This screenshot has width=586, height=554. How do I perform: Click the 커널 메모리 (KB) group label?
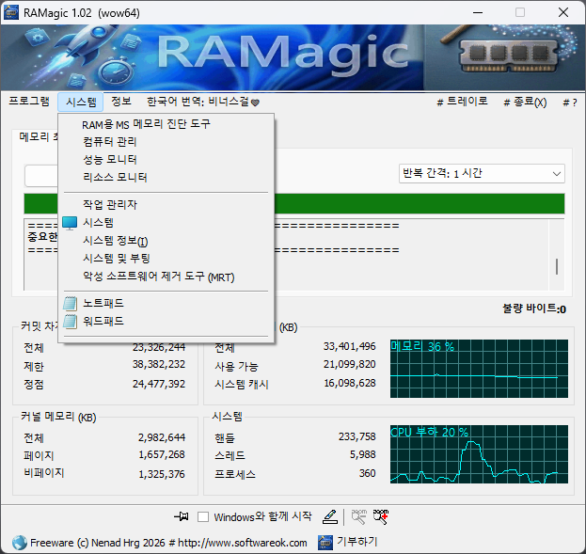coord(58,417)
